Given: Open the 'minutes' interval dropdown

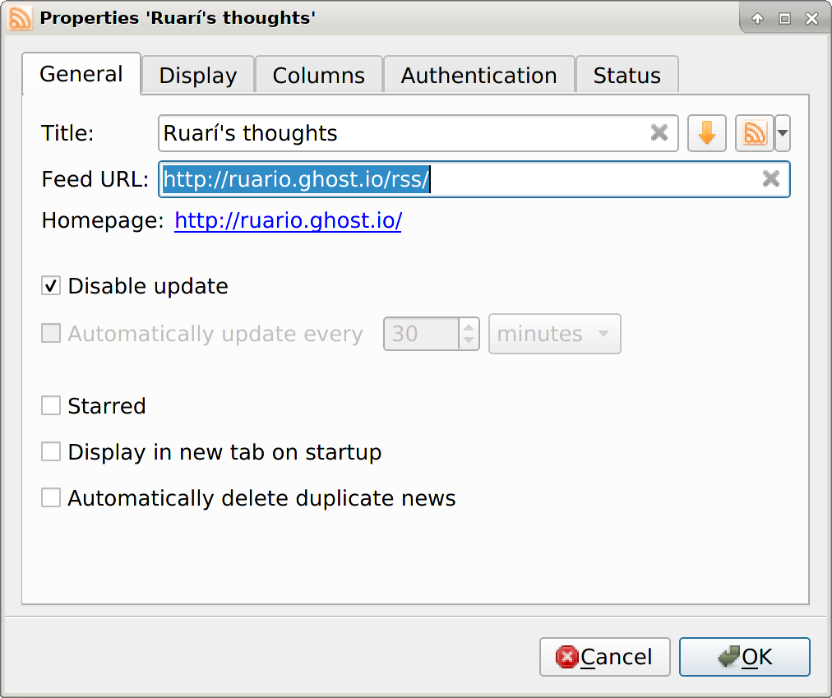Looking at the screenshot, I should click(554, 334).
